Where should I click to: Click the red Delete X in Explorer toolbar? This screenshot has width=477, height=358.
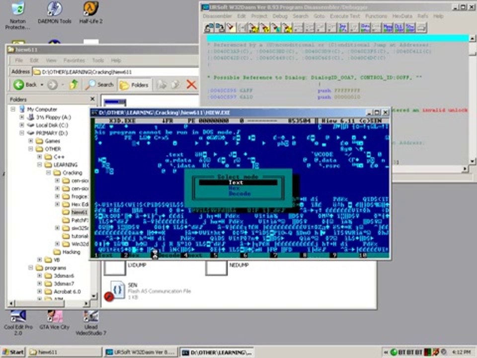tap(191, 85)
